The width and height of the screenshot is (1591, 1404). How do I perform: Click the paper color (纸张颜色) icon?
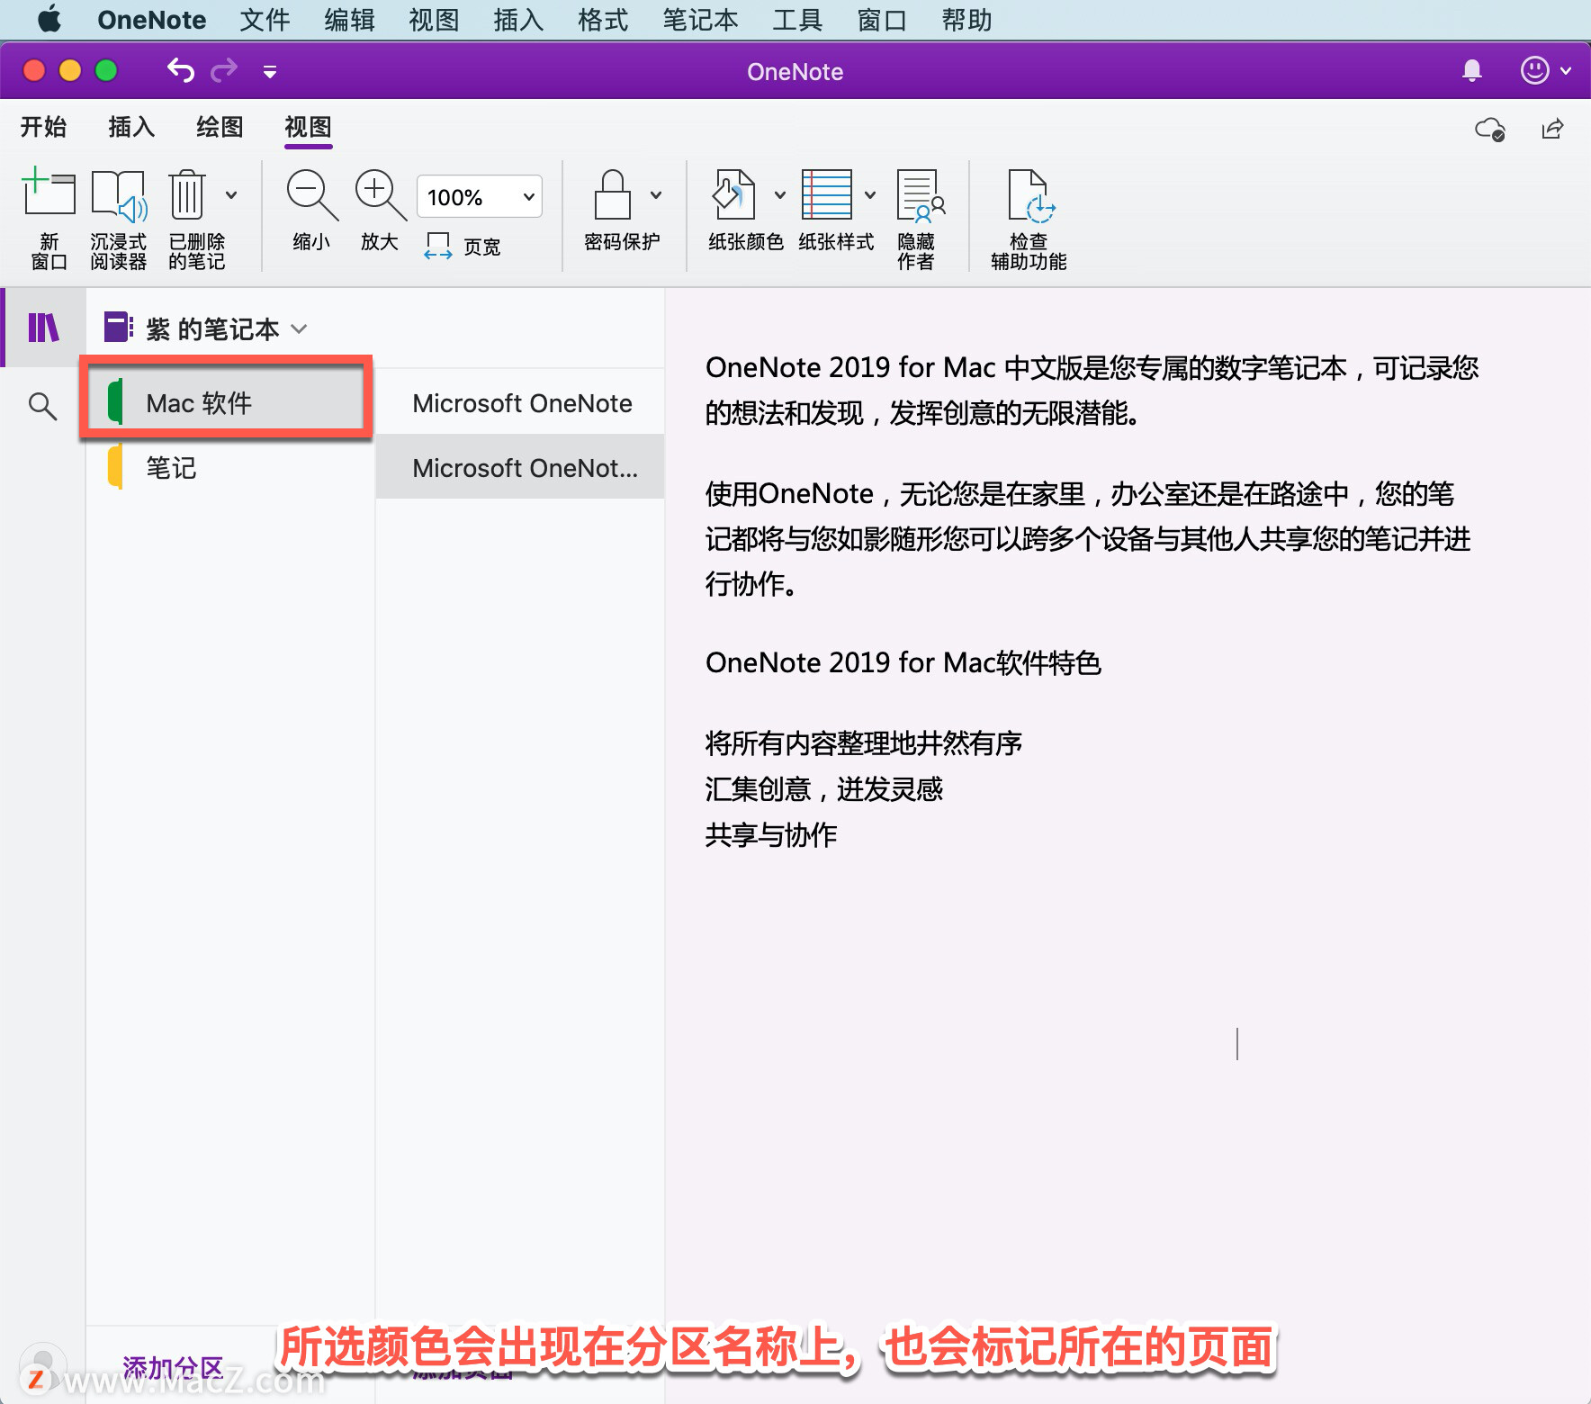click(735, 194)
